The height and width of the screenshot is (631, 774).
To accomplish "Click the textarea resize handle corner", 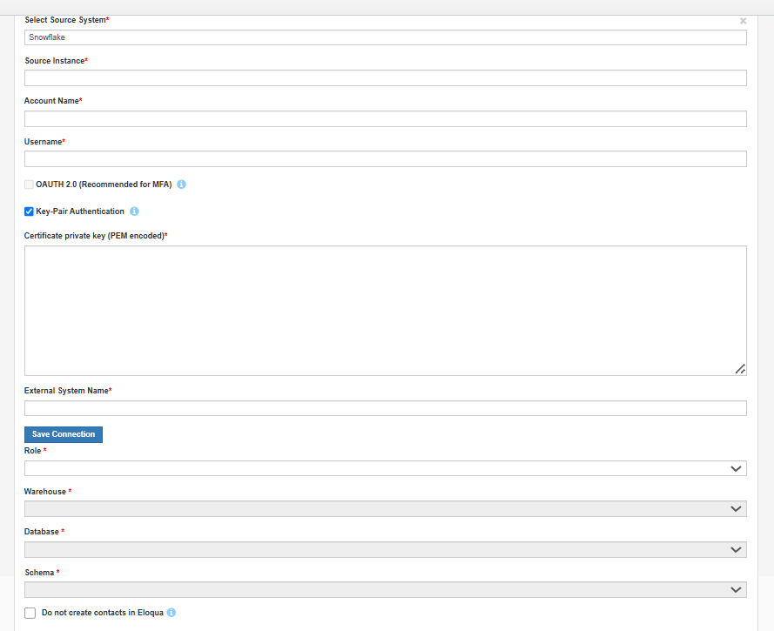I will [x=740, y=369].
